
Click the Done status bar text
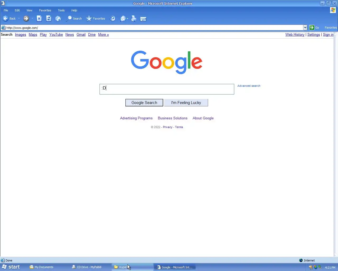pos(9,260)
